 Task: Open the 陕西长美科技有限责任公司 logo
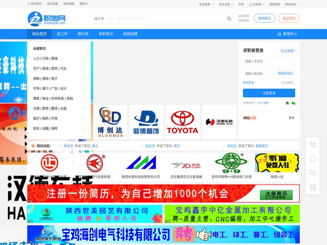[141, 163]
